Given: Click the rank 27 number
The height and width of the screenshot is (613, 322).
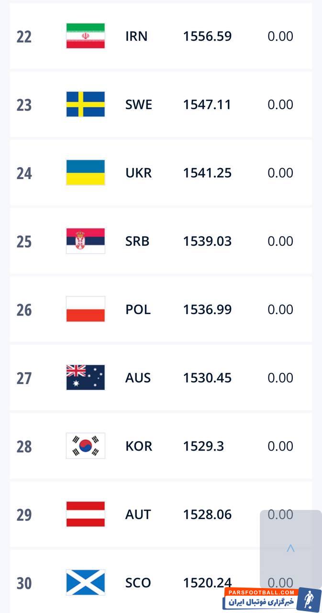Looking at the screenshot, I should (x=24, y=378).
